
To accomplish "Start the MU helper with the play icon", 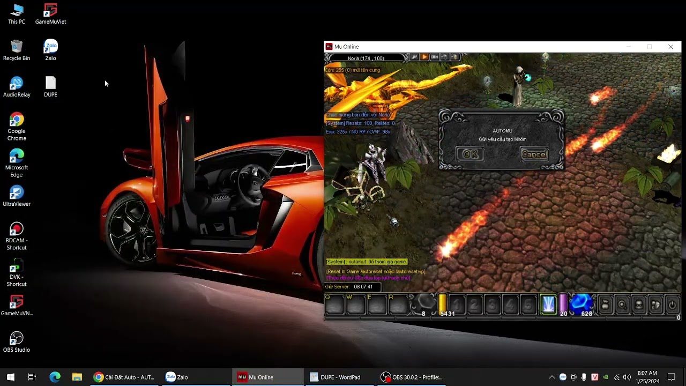I will [x=424, y=57].
